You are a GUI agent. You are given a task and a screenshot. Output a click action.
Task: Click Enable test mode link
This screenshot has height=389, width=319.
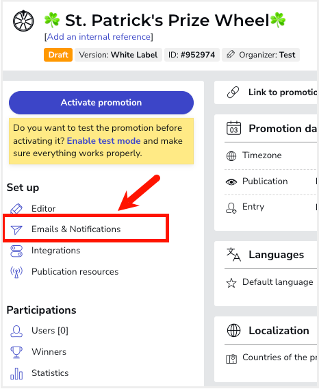[x=103, y=140]
